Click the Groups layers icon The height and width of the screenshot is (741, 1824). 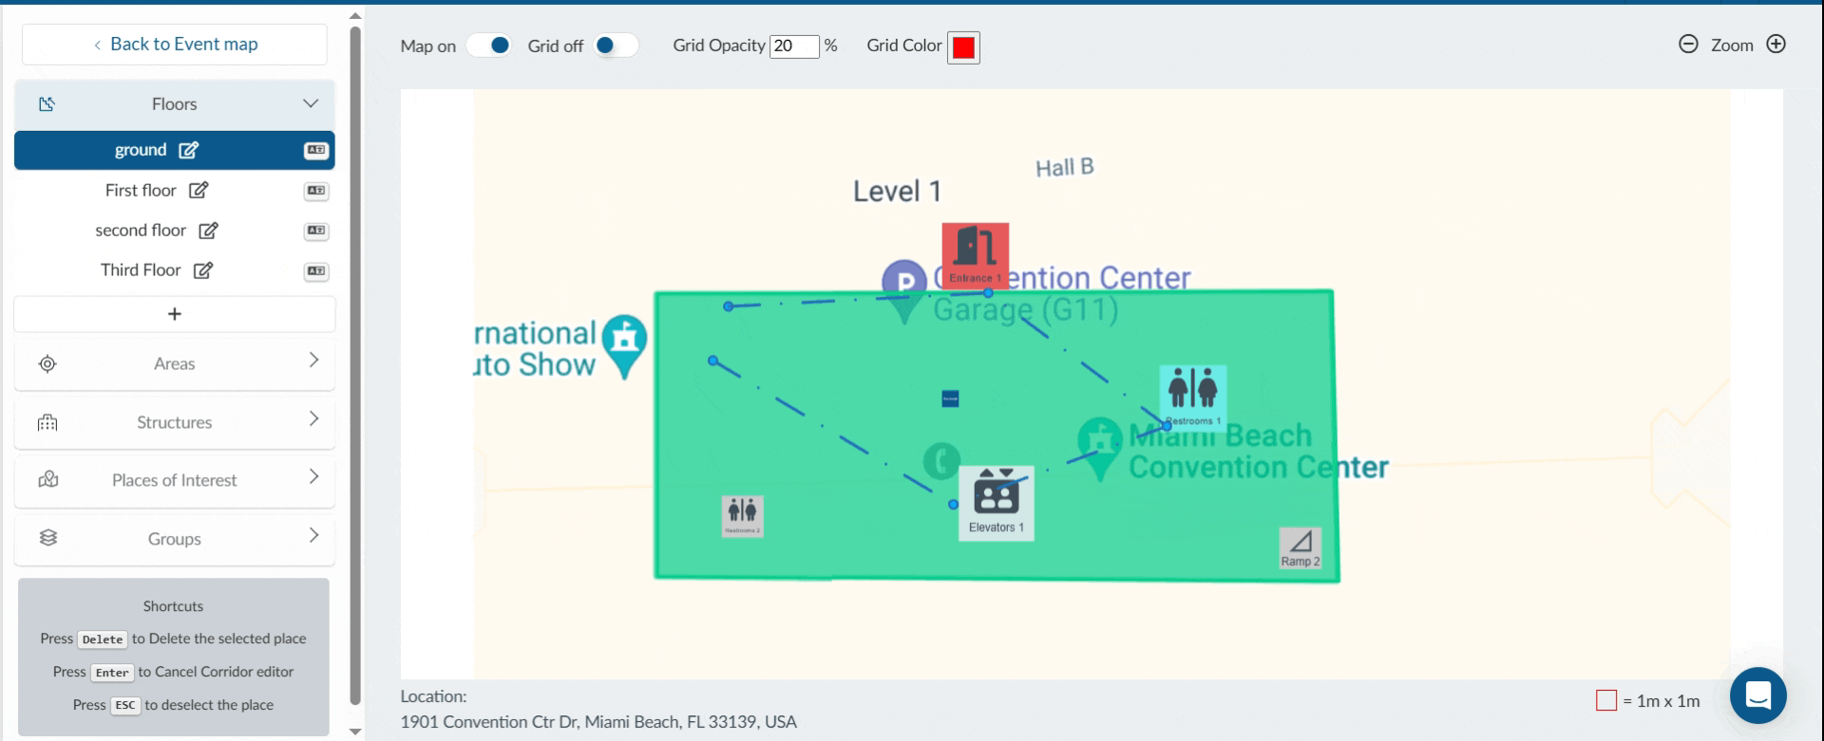[x=47, y=538]
